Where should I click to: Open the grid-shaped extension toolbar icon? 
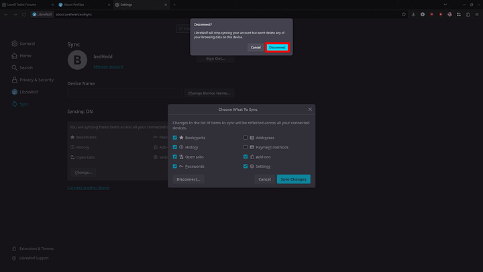coord(459,15)
